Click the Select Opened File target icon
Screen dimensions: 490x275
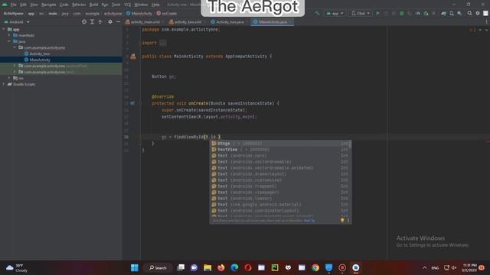[x=84, y=22]
